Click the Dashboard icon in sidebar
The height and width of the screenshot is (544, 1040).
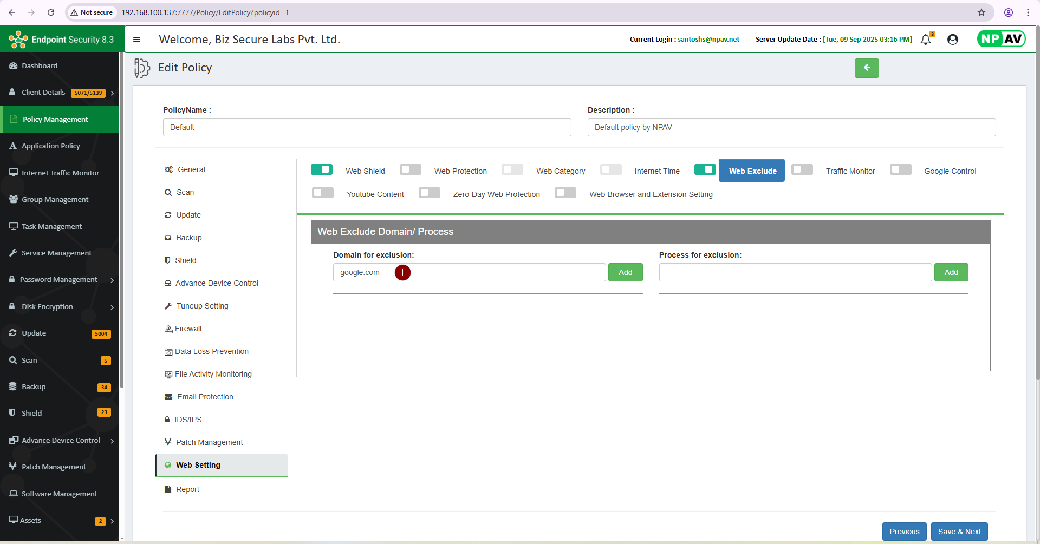[x=14, y=65]
